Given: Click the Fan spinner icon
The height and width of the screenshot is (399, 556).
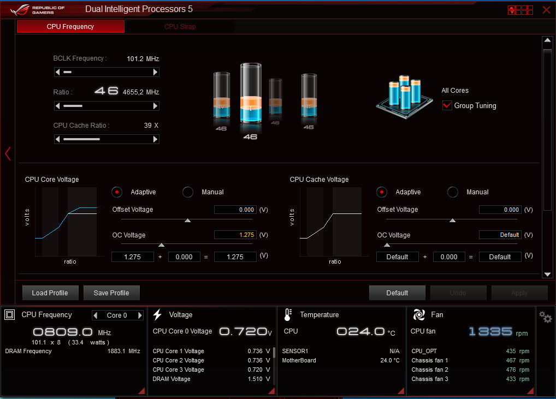Looking at the screenshot, I should pos(419,314).
